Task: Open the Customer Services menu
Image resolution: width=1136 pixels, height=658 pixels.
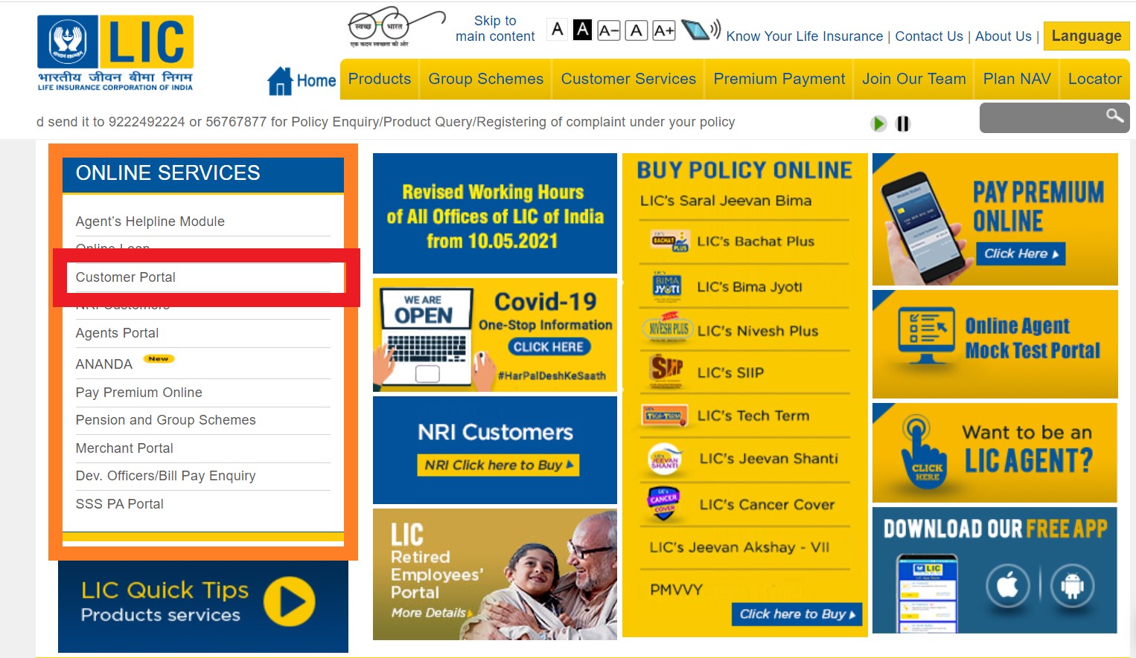Action: (628, 78)
